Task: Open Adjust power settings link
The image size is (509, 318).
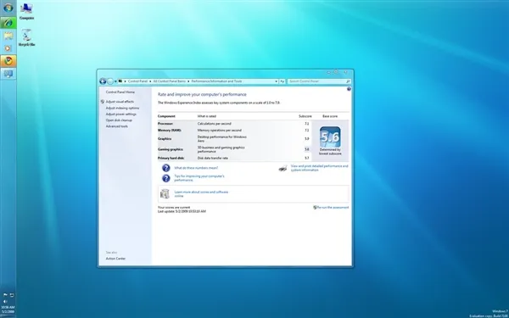Action: point(121,114)
